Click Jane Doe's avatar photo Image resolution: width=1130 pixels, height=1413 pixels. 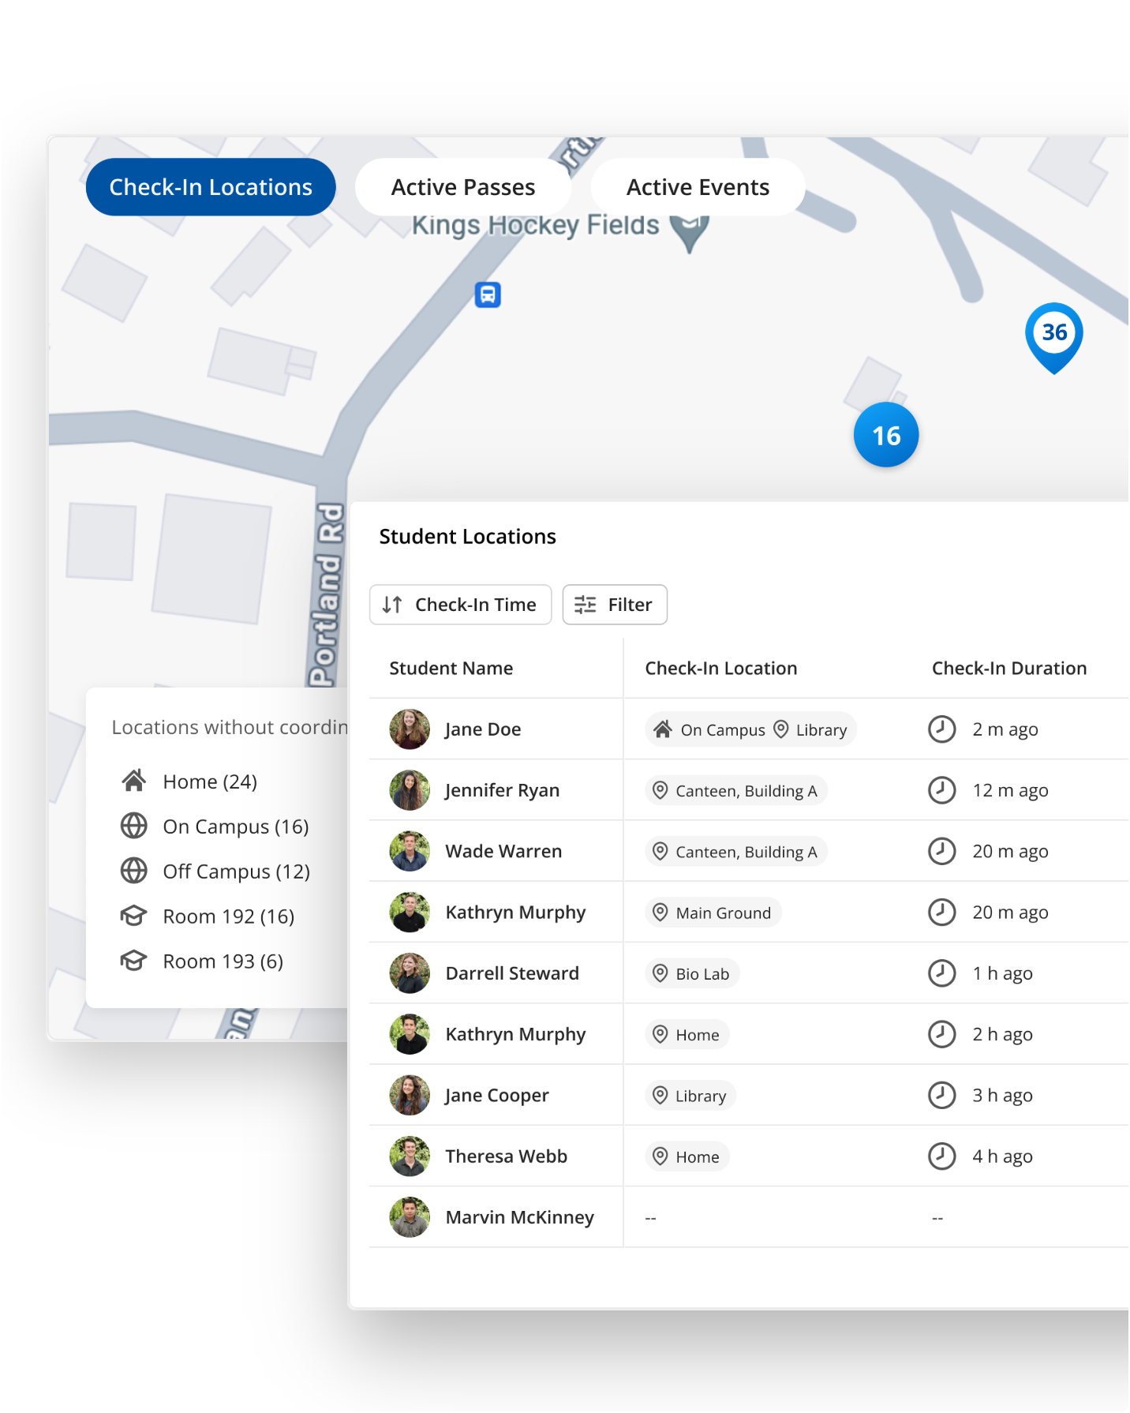[x=410, y=729]
